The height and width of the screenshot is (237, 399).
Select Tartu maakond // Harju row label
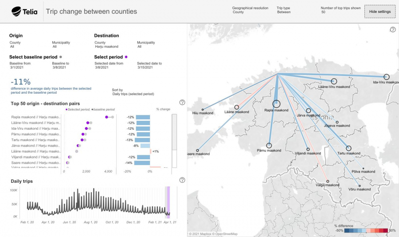coord(35,140)
